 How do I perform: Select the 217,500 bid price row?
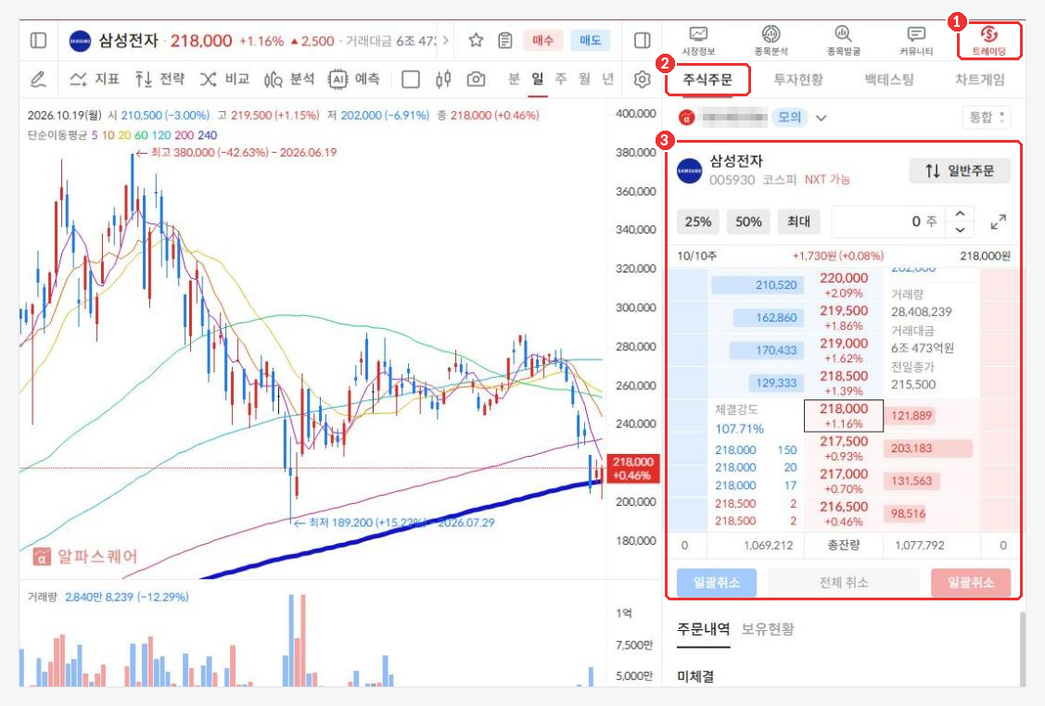pos(844,448)
